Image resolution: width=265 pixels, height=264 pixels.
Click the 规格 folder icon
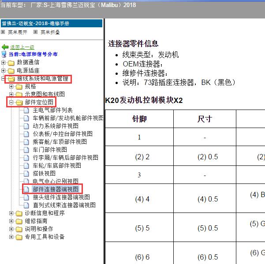point(19,87)
